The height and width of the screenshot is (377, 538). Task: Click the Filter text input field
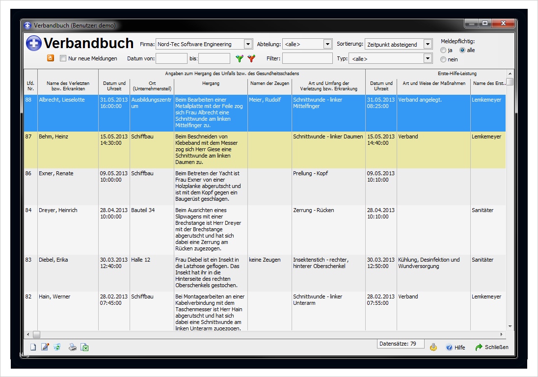tap(307, 58)
